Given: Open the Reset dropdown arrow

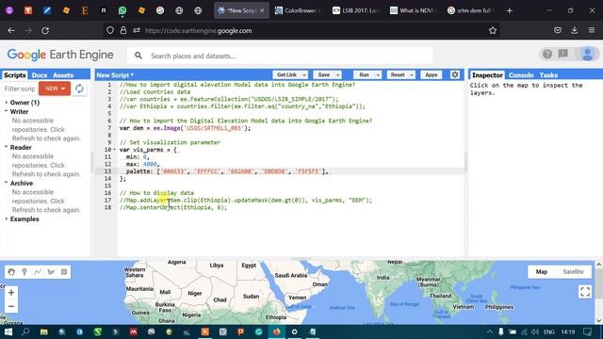Looking at the screenshot, I should click(412, 75).
